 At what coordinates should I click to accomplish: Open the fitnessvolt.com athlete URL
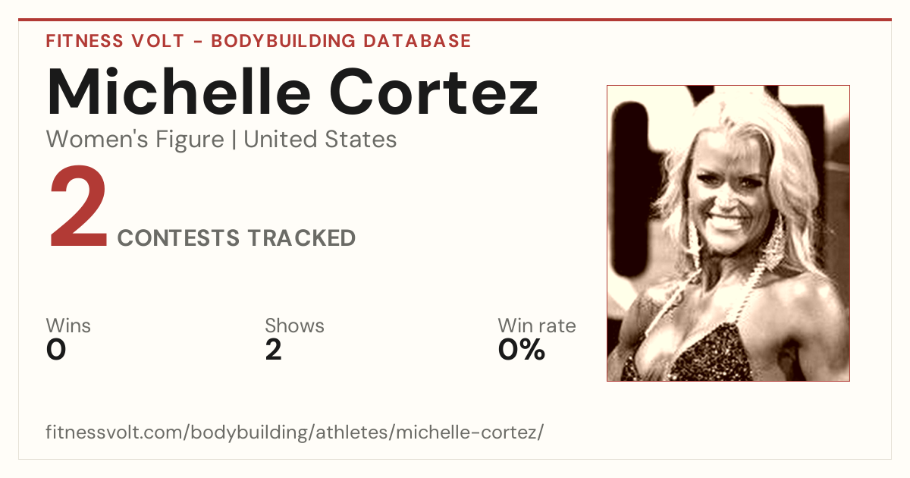coord(295,432)
